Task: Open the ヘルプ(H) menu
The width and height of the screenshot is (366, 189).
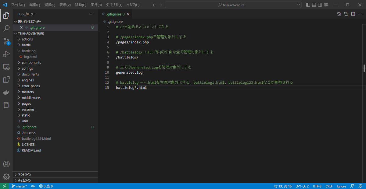Action: (x=133, y=5)
